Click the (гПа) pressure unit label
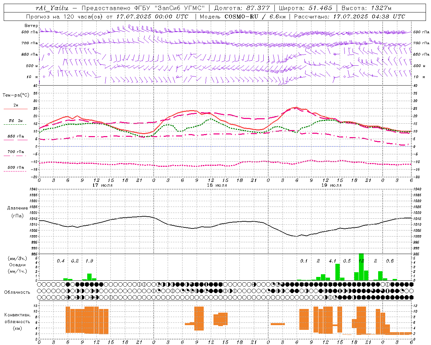The image size is (431, 345). pyautogui.click(x=17, y=216)
